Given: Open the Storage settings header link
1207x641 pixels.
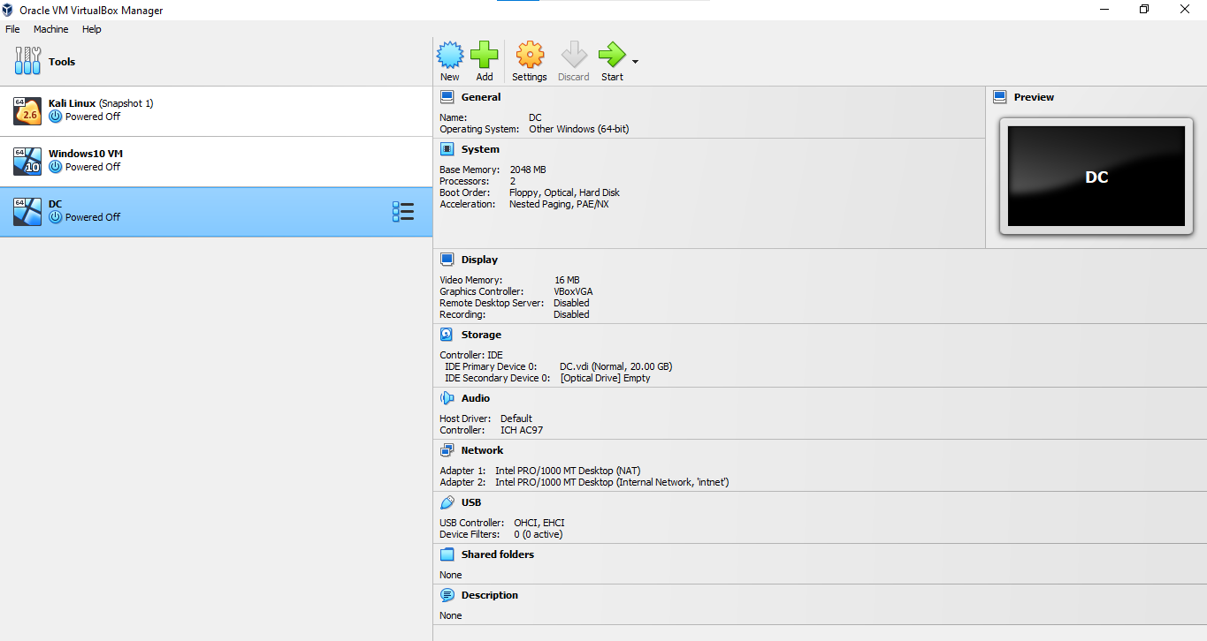Looking at the screenshot, I should coord(481,335).
